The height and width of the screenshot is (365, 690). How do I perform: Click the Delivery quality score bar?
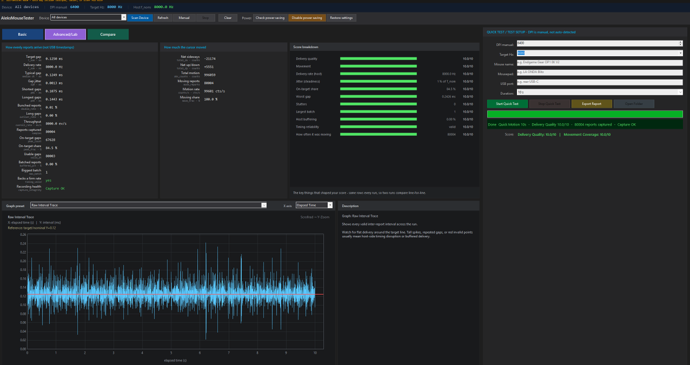(x=378, y=59)
